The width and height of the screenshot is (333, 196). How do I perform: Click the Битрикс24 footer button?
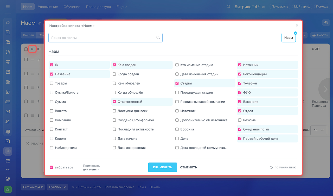[33, 187]
